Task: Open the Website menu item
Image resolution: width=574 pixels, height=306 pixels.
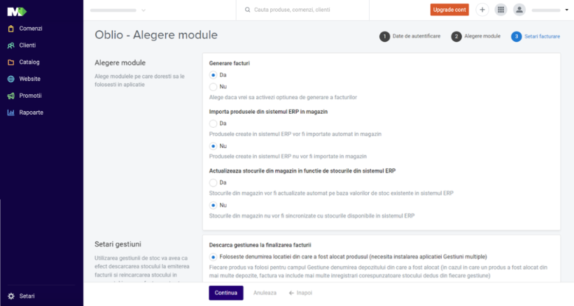Action: pos(29,79)
